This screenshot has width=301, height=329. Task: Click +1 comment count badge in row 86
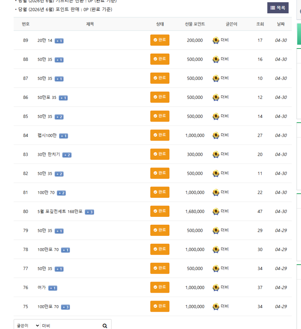pos(63,98)
